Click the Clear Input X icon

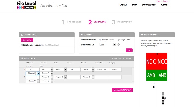[x=123, y=58]
